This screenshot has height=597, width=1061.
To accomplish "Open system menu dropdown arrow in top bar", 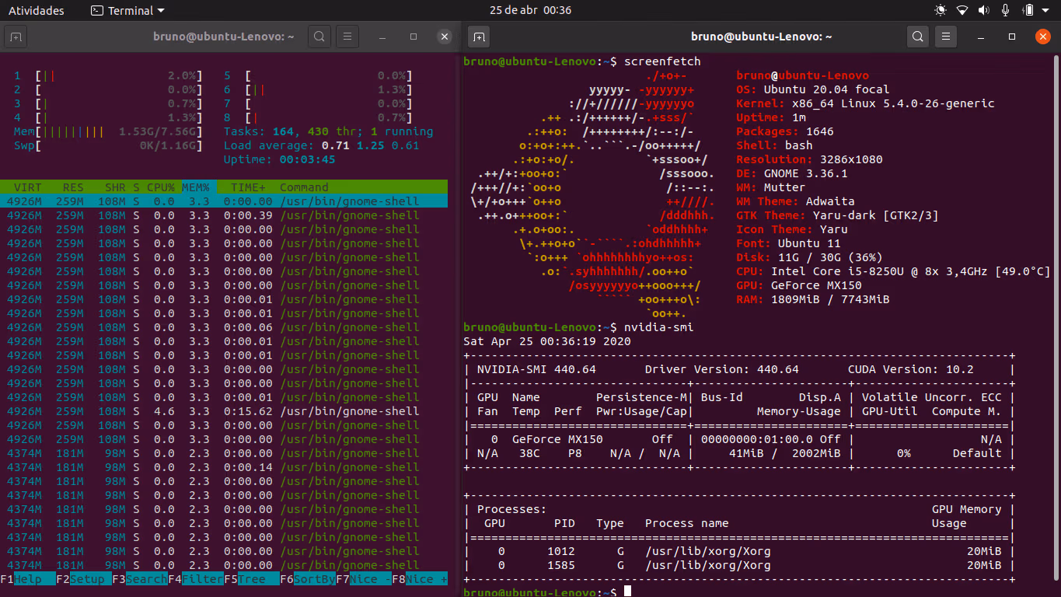I will pyautogui.click(x=1047, y=11).
